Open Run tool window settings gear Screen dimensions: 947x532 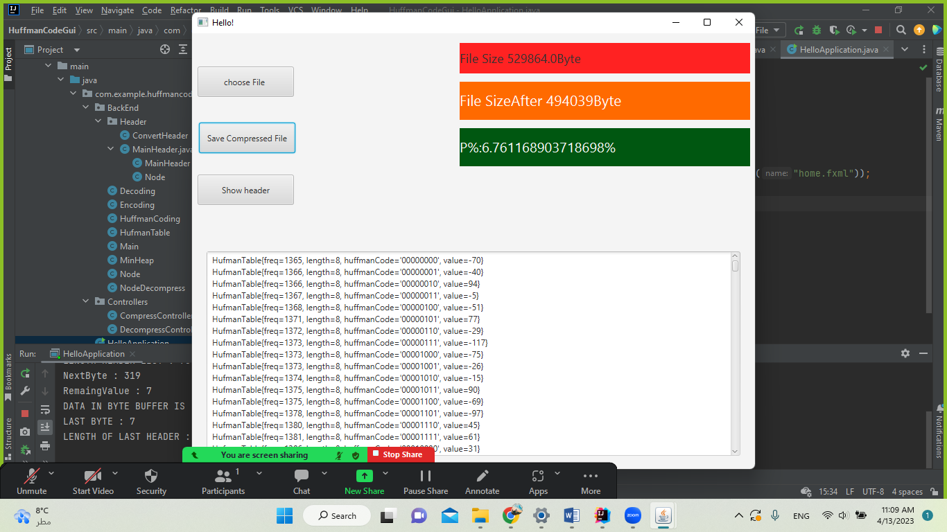click(x=905, y=353)
